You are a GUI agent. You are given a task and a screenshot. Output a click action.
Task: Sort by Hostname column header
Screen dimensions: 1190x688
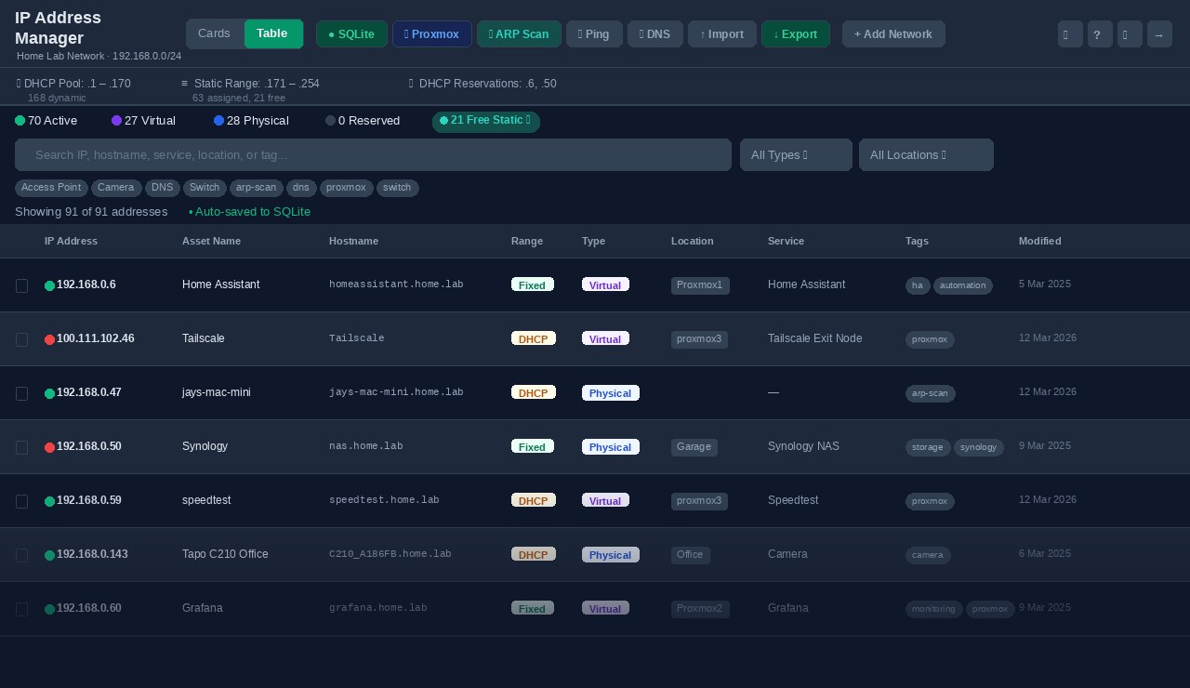tap(353, 241)
